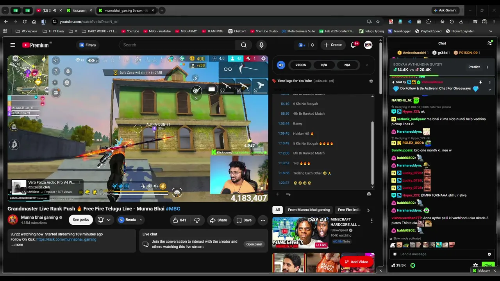Show next category chips with arrow
This screenshot has width=500, height=281.
click(x=368, y=210)
